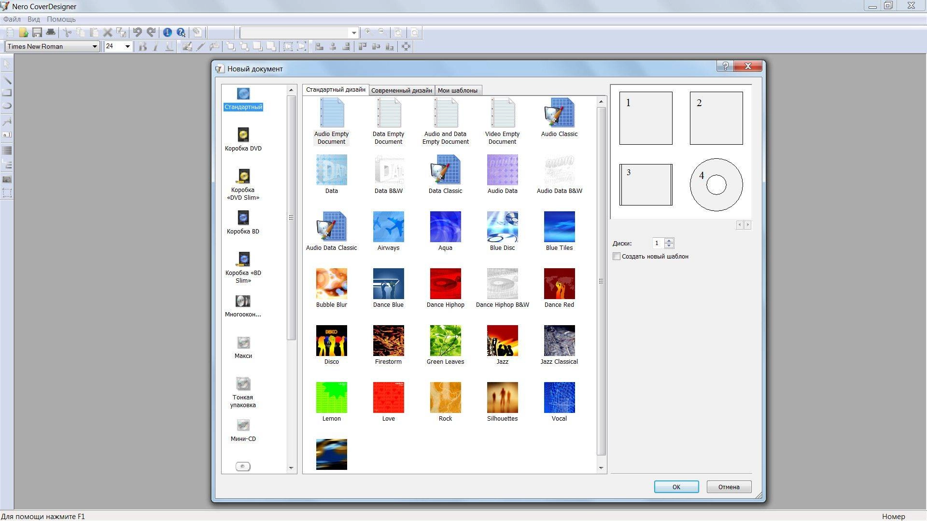
Task: Switch to Стандартный дизайн tab
Action: (336, 90)
